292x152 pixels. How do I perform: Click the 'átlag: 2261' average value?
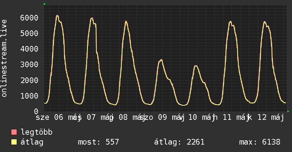coord(179,142)
